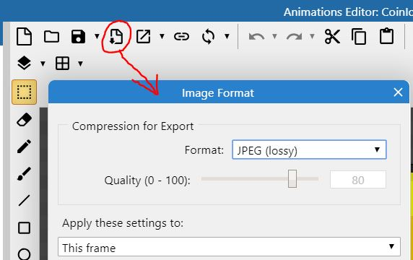
Task: Open the 'This frame' apply settings dropdown
Action: coord(229,247)
